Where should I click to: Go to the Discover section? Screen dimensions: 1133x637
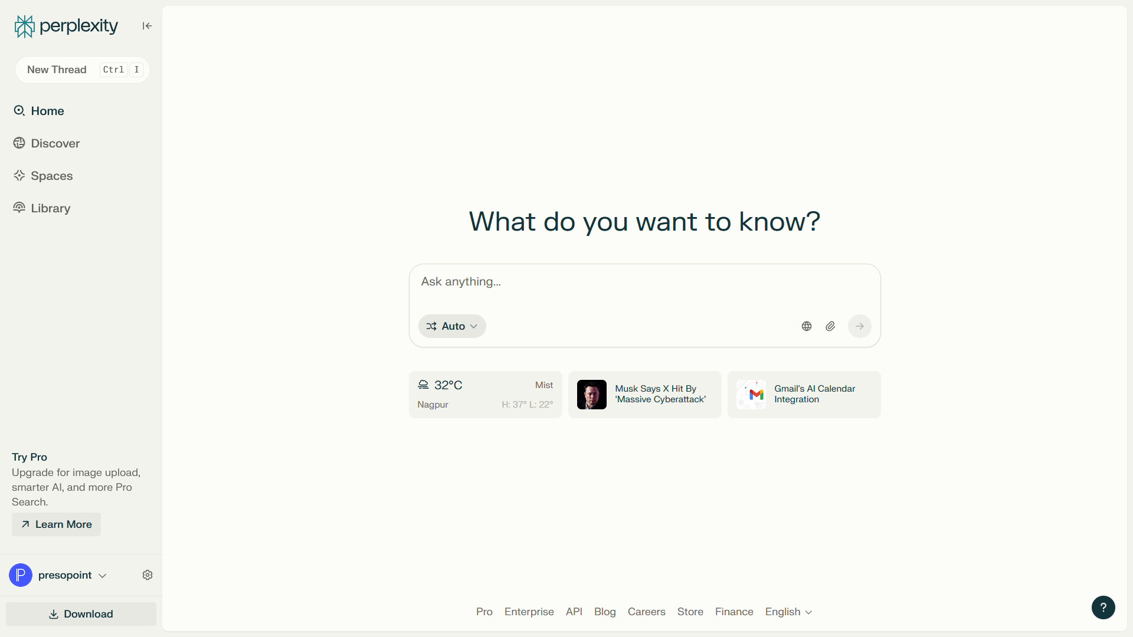[55, 143]
